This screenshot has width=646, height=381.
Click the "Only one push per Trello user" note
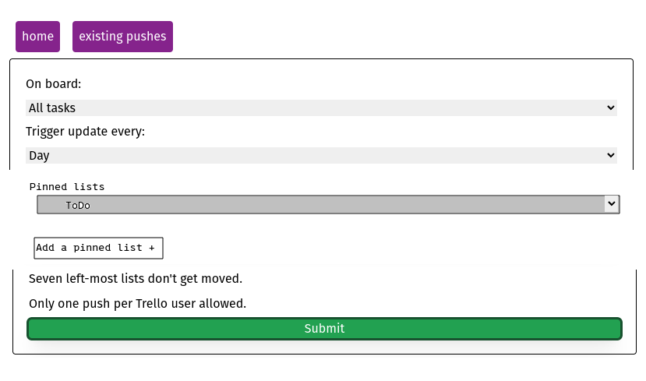click(138, 304)
